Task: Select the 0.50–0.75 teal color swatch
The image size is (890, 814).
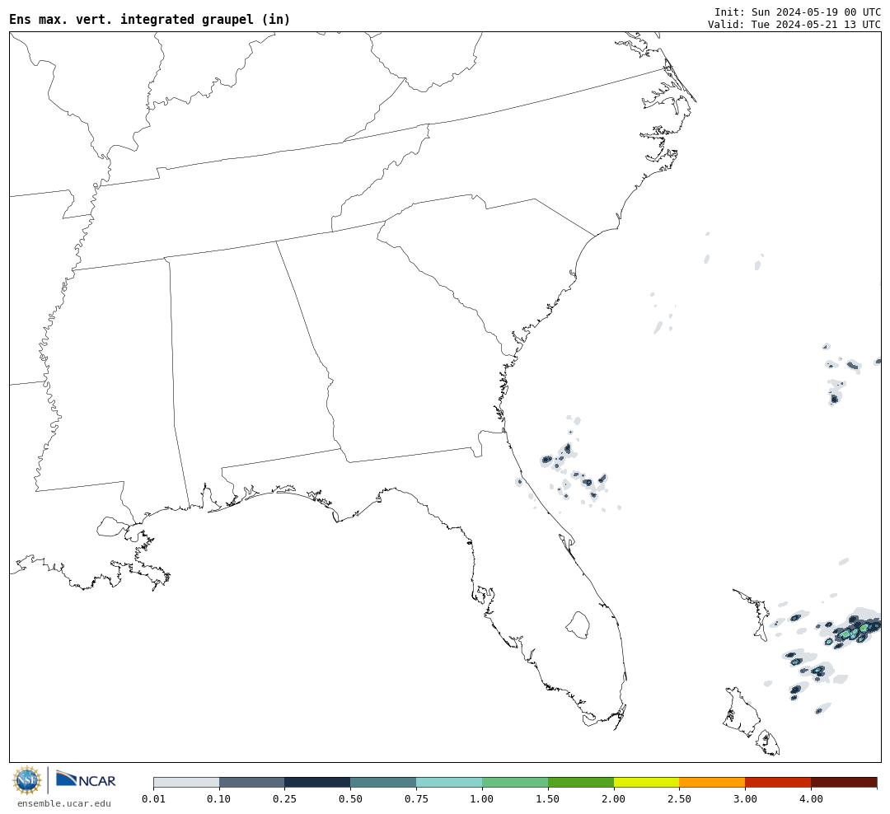Action: pos(383,782)
